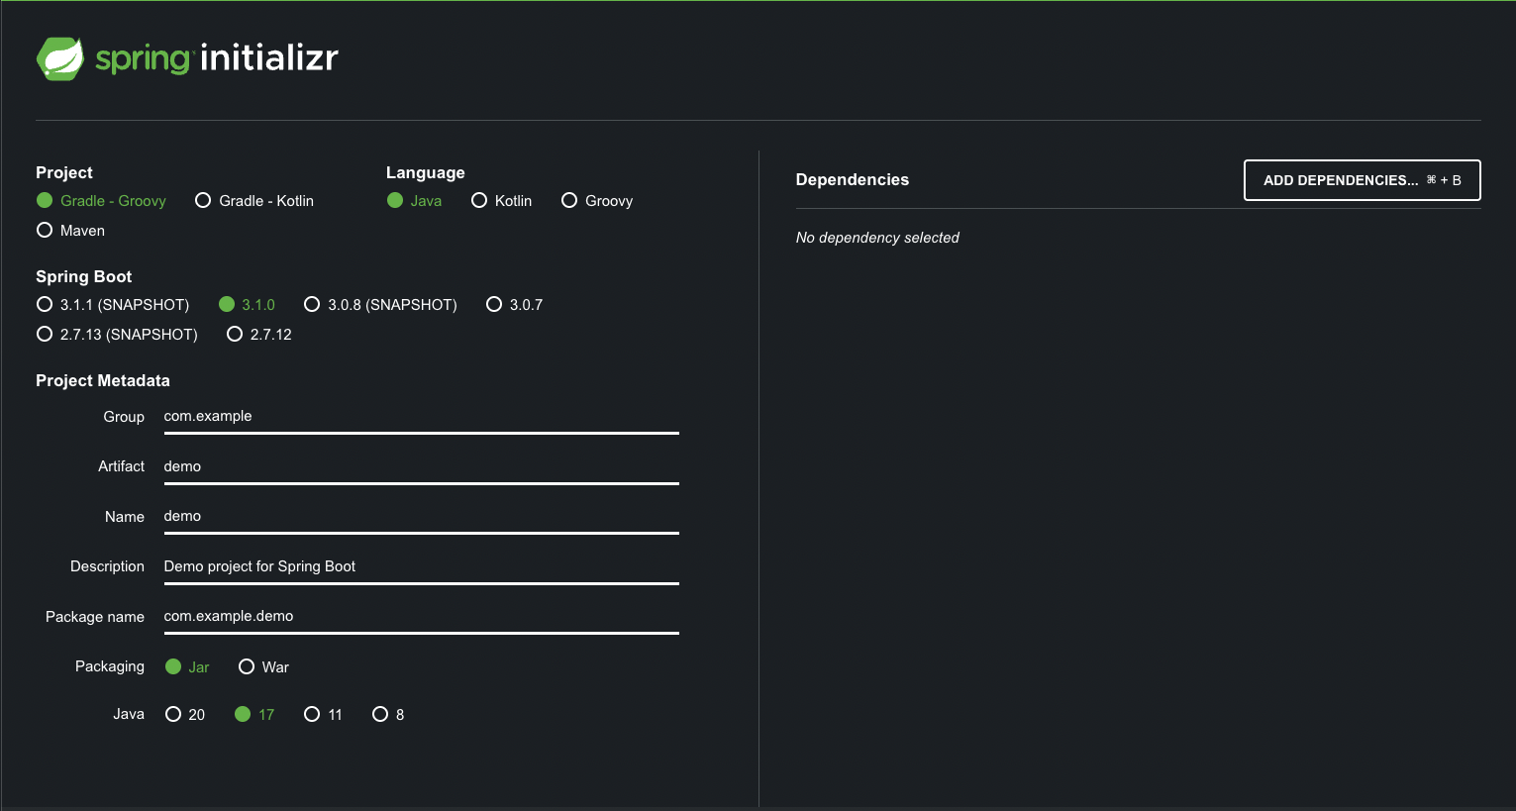Click the Group input field
Screen dimensions: 1516x811
pos(421,417)
